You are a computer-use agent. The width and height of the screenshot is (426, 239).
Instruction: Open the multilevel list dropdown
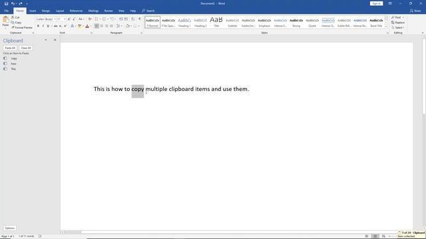[x=115, y=19]
